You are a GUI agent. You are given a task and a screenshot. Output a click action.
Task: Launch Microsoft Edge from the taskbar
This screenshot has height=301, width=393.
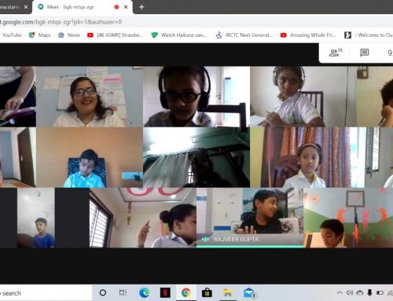pyautogui.click(x=144, y=292)
